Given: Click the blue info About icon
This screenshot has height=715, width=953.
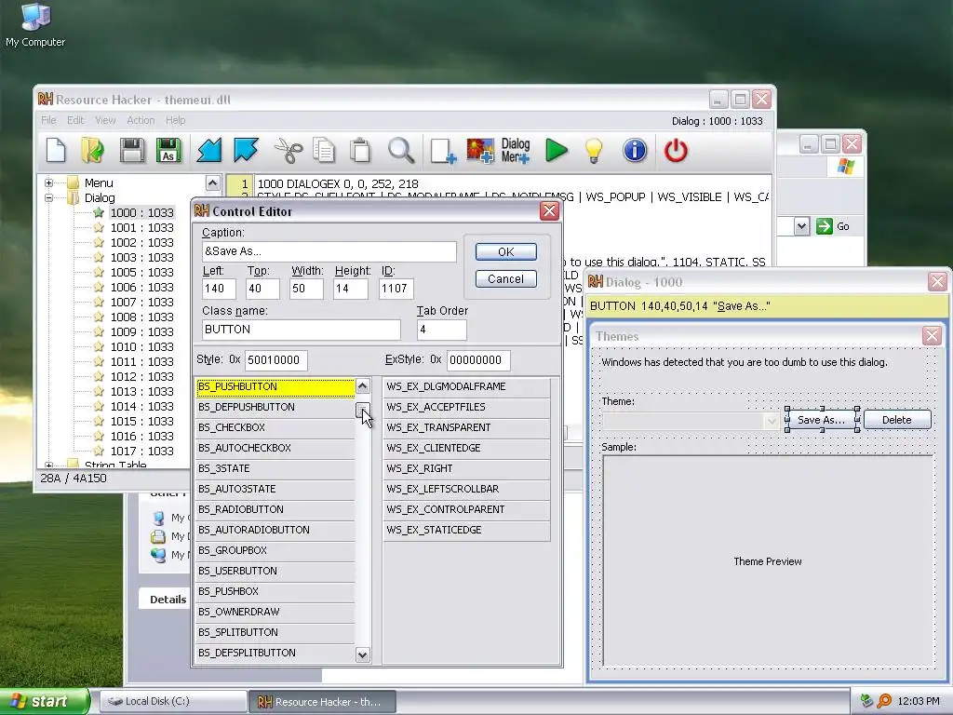Looking at the screenshot, I should pyautogui.click(x=635, y=150).
